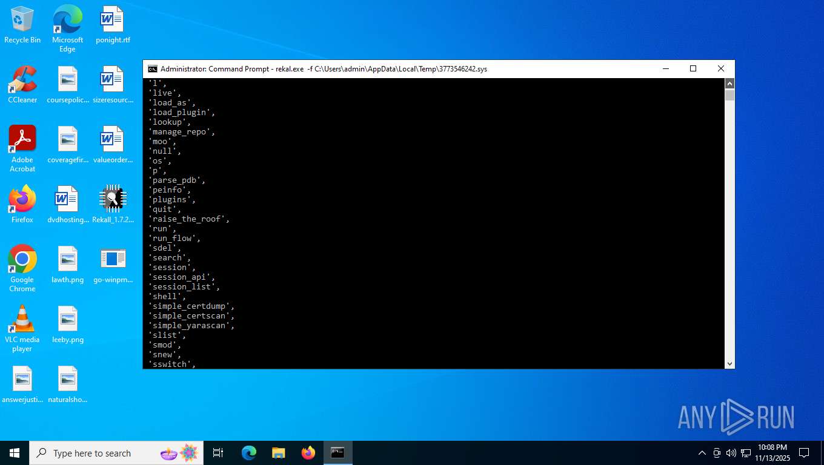Image resolution: width=824 pixels, height=465 pixels.
Task: Click the 'load_as' console line
Action: click(x=172, y=103)
